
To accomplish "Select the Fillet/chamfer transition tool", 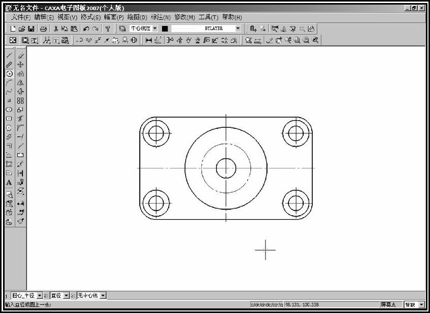I will coord(20,128).
